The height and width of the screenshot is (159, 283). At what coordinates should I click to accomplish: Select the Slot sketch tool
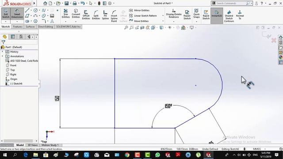point(27,21)
